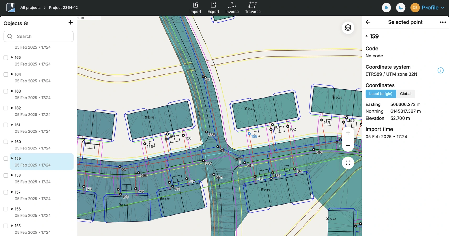Navigate to All projects

click(30, 7)
